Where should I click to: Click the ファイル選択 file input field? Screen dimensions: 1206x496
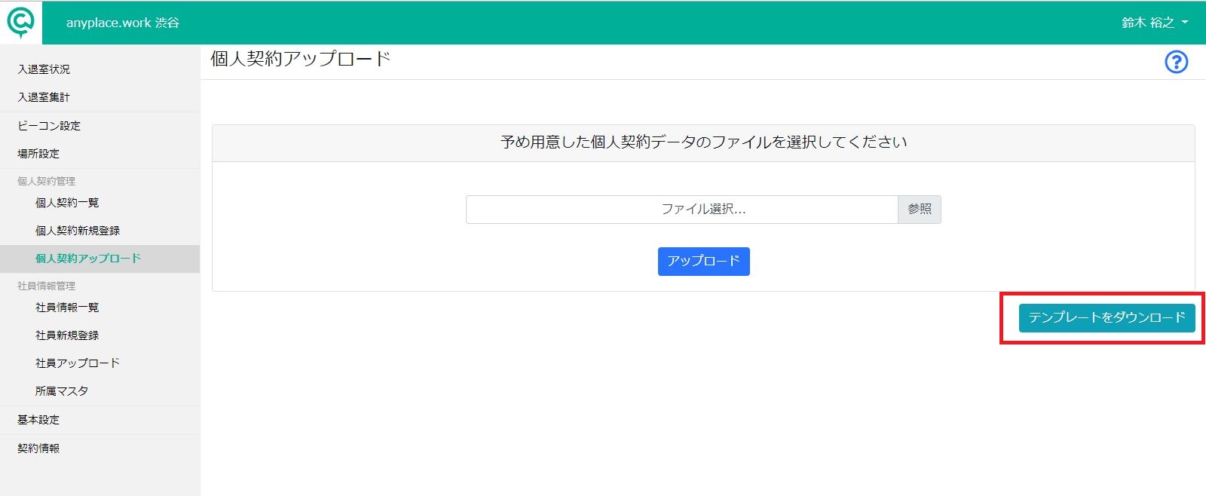(x=682, y=210)
